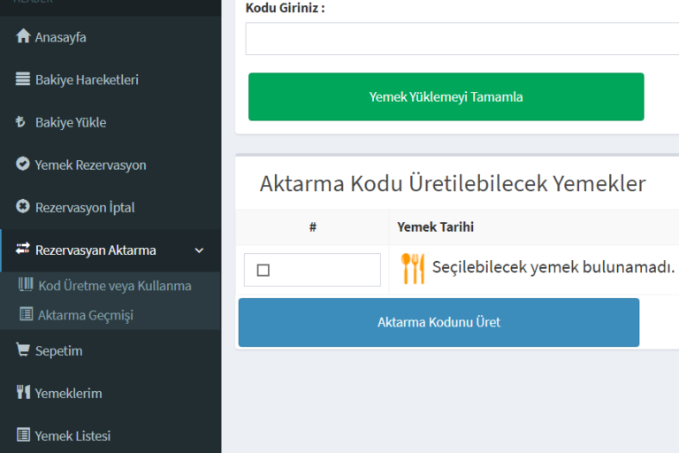The height and width of the screenshot is (453, 679).
Task: Go to Yemek Listesi in sidebar
Action: pyautogui.click(x=72, y=435)
